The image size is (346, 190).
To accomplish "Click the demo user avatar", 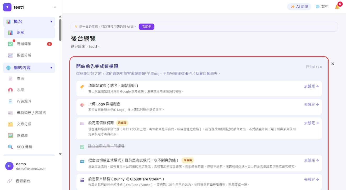I will click(9, 166).
